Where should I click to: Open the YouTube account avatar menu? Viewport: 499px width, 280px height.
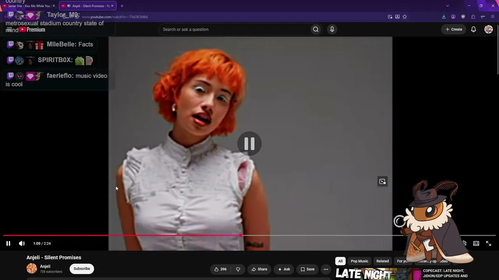click(488, 29)
